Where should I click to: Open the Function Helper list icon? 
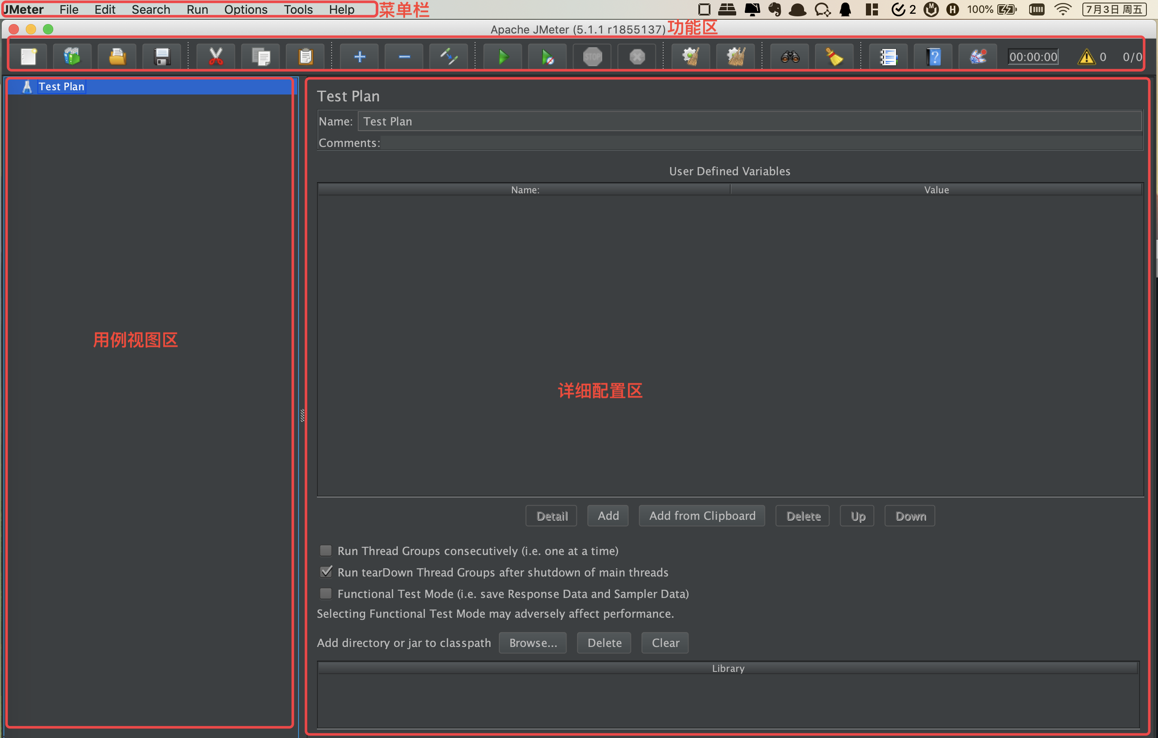888,57
